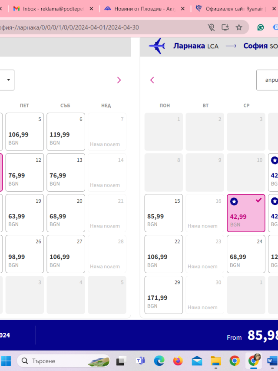Open Grammarly extension icon

[x=260, y=27]
